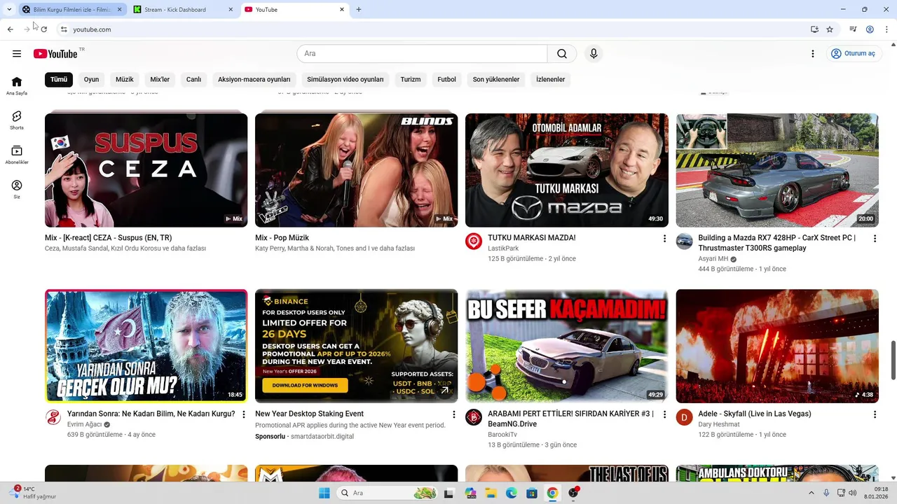Open Microsoft Edge from the taskbar

pyautogui.click(x=512, y=493)
